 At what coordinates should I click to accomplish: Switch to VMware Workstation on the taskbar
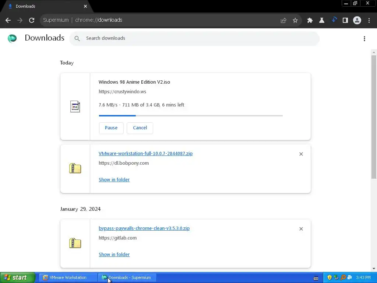click(68, 277)
